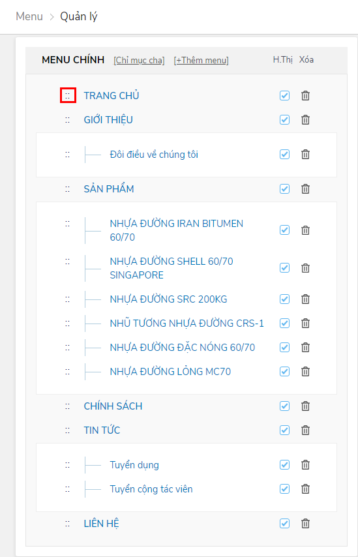Go to Menu in the breadcrumb
The width and height of the screenshot is (358, 557).
(x=29, y=16)
